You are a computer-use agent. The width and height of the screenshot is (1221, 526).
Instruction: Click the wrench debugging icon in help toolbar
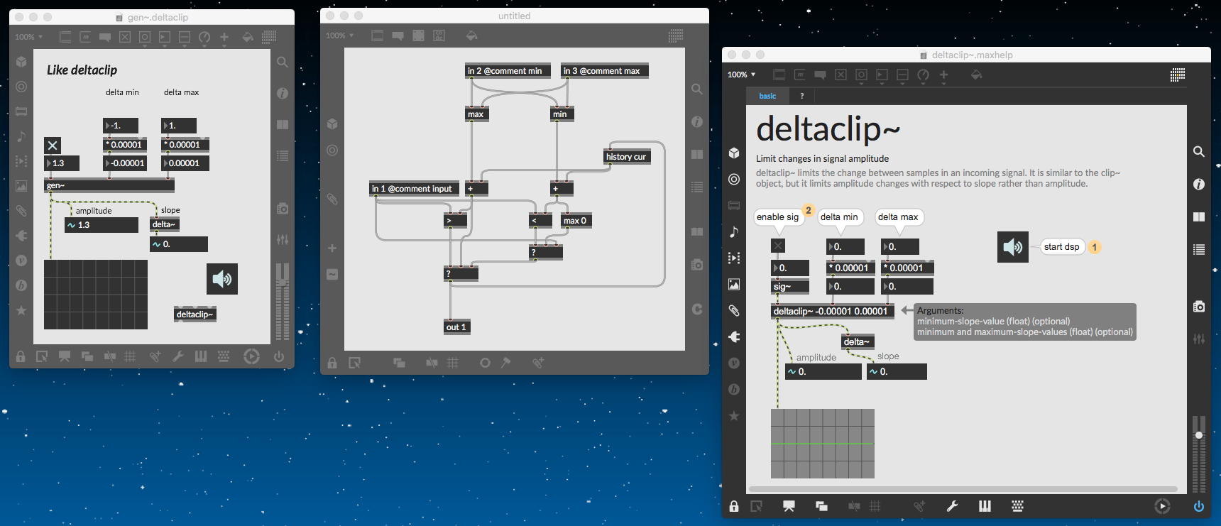click(952, 506)
